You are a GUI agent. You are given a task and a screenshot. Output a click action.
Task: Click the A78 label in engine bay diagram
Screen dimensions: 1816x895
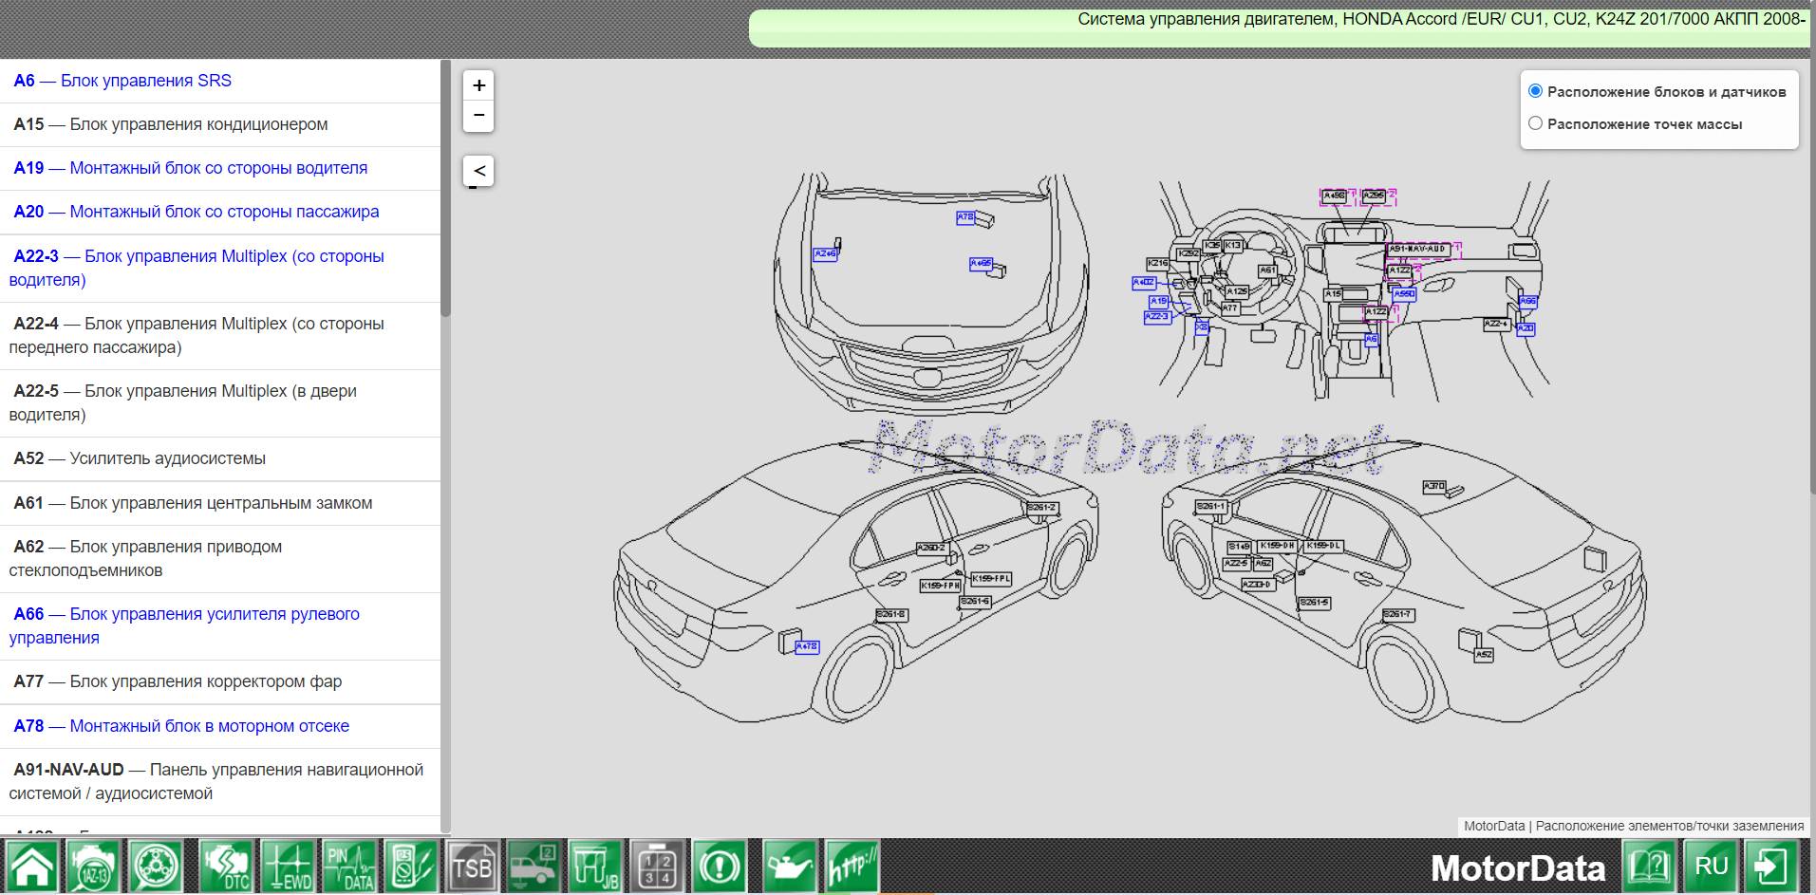pos(965,217)
